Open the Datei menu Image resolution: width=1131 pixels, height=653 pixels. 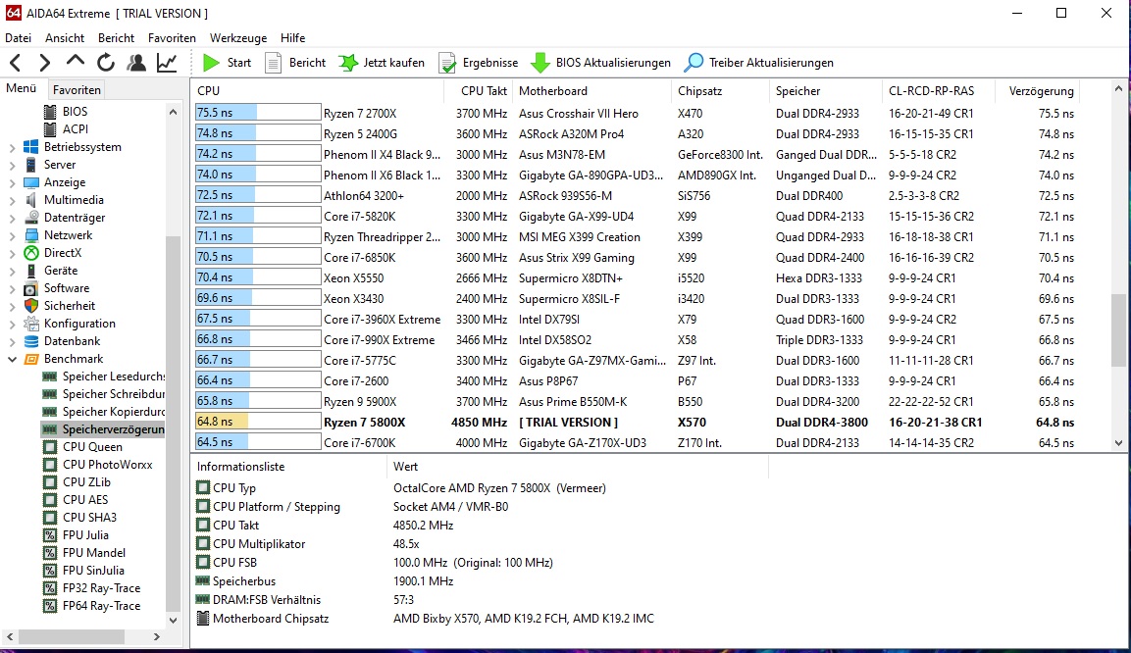point(19,38)
